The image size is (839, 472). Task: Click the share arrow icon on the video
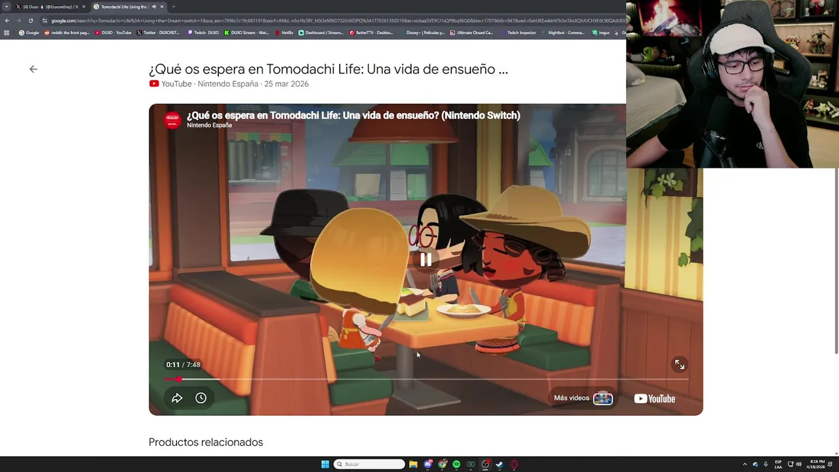(177, 398)
